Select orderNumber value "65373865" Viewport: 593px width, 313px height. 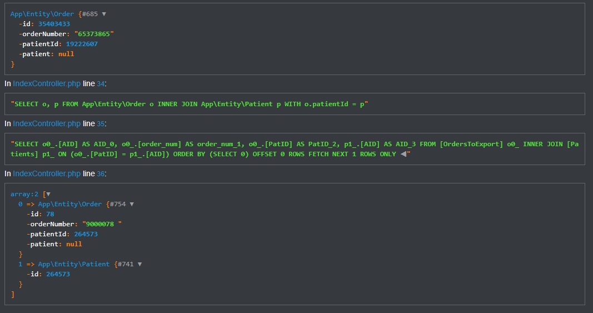click(x=94, y=34)
